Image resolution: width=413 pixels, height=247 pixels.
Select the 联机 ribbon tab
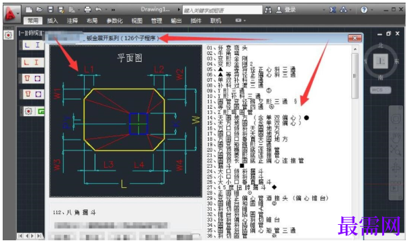pyautogui.click(x=216, y=21)
